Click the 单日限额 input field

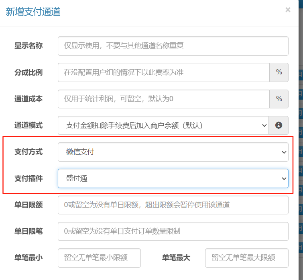tap(173, 205)
